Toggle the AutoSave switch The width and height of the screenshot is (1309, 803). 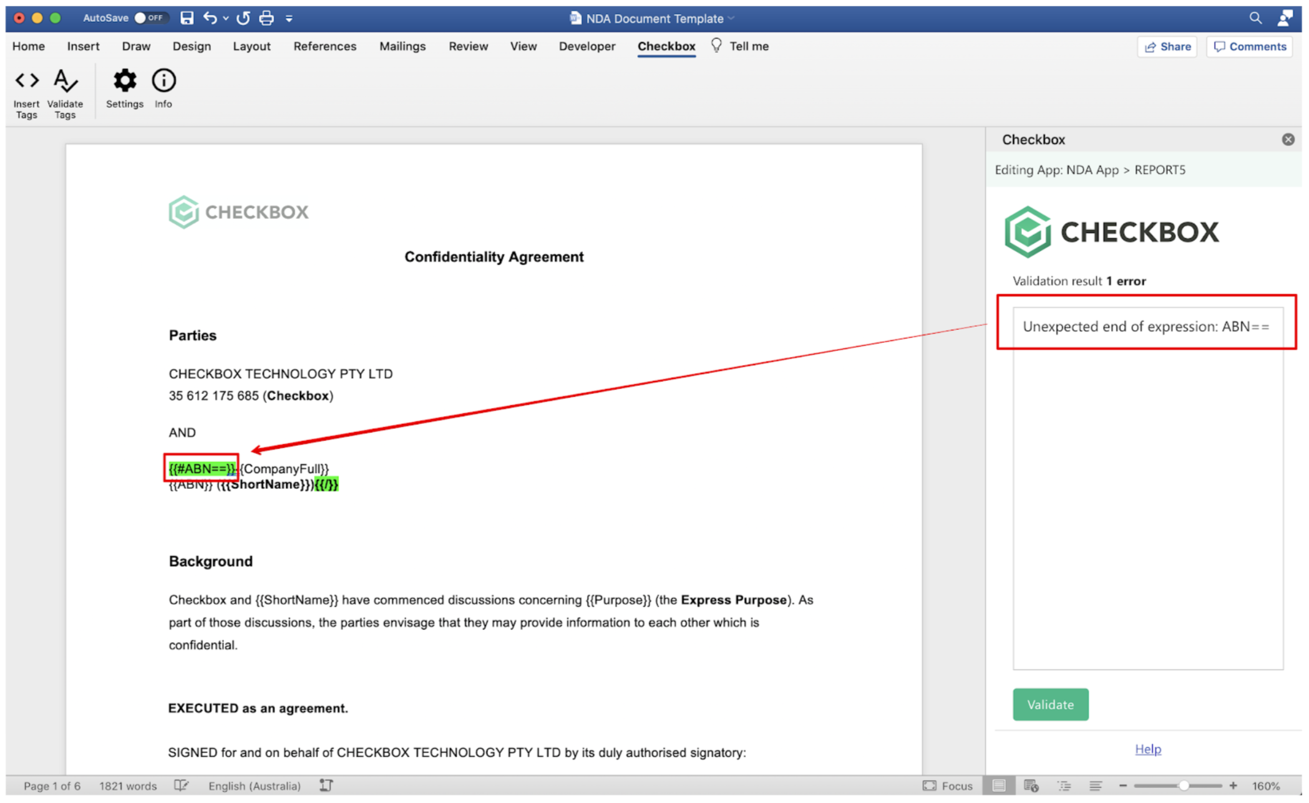pyautogui.click(x=150, y=18)
